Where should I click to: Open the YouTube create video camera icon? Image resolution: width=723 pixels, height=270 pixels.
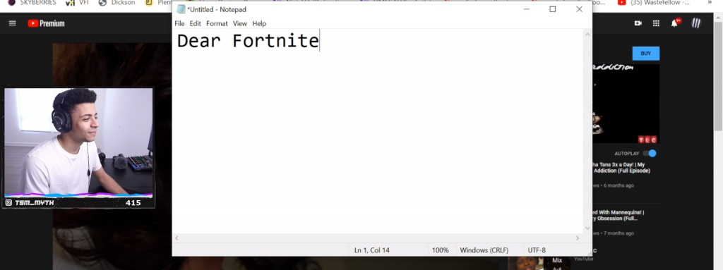pyautogui.click(x=638, y=23)
